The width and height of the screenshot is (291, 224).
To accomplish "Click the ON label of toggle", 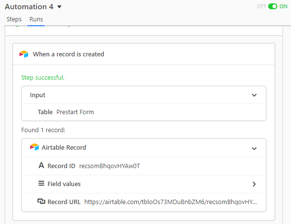I will [283, 6].
